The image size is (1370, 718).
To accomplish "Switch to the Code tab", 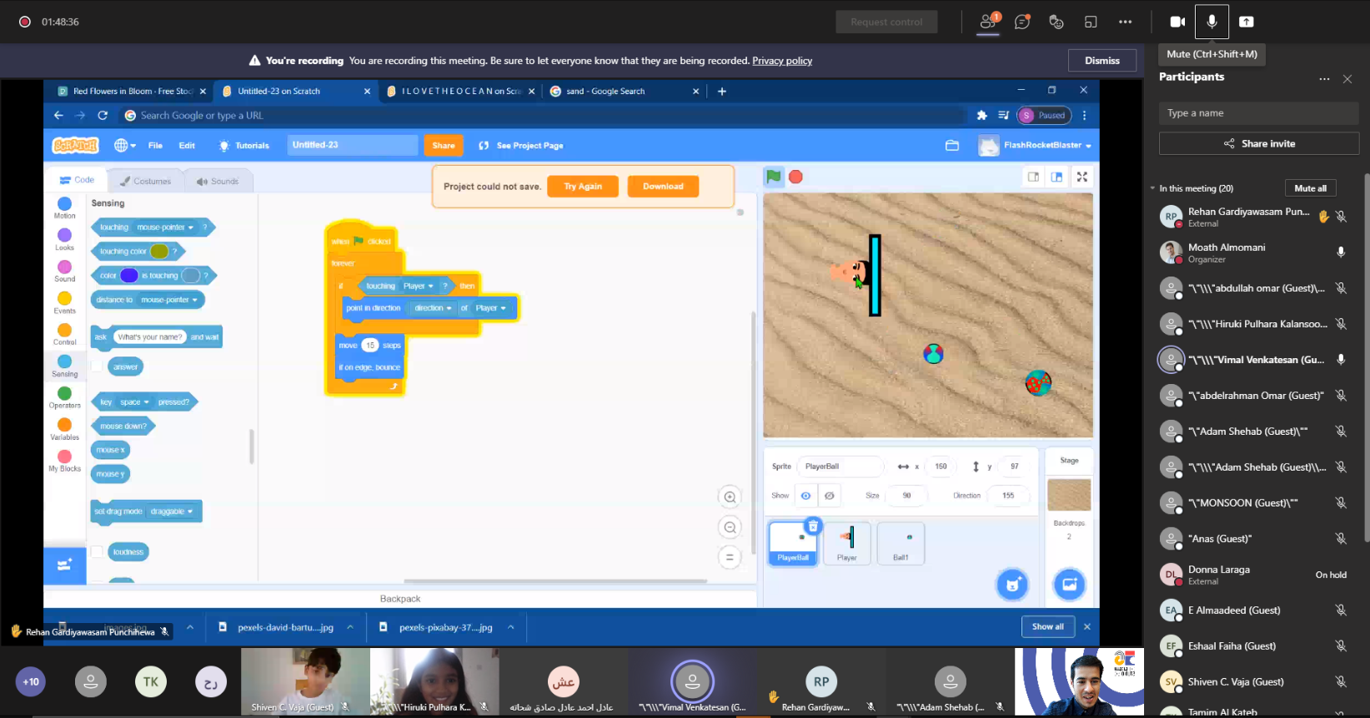I will (x=78, y=180).
